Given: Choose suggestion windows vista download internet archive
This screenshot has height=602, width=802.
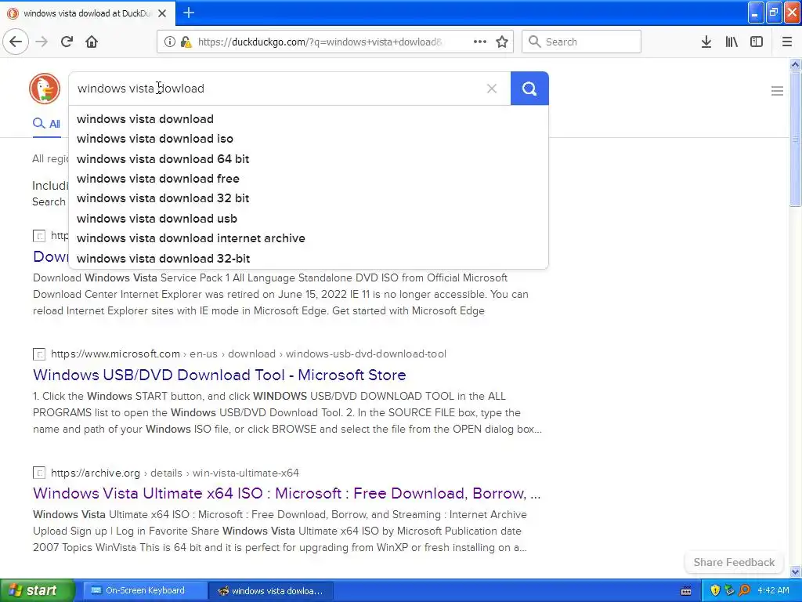Looking at the screenshot, I should (x=309, y=238).
